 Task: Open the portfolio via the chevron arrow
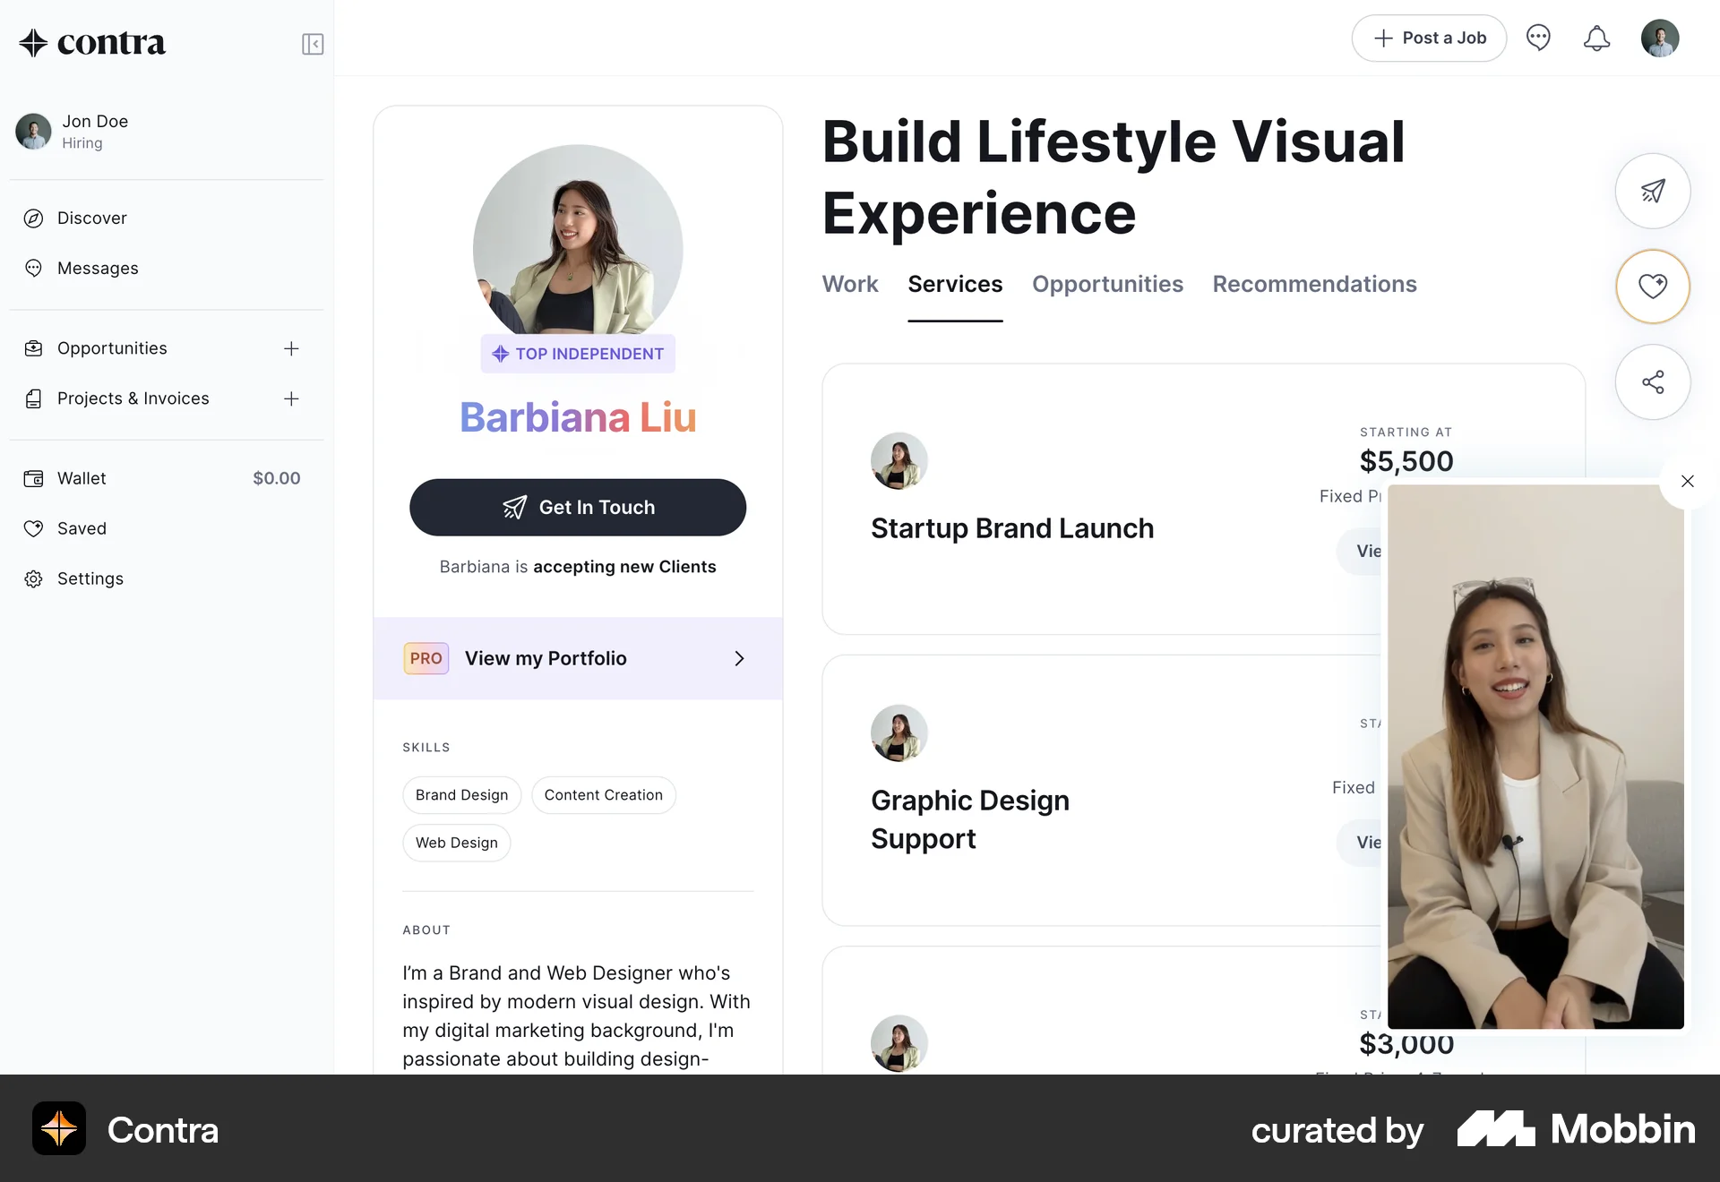click(740, 658)
